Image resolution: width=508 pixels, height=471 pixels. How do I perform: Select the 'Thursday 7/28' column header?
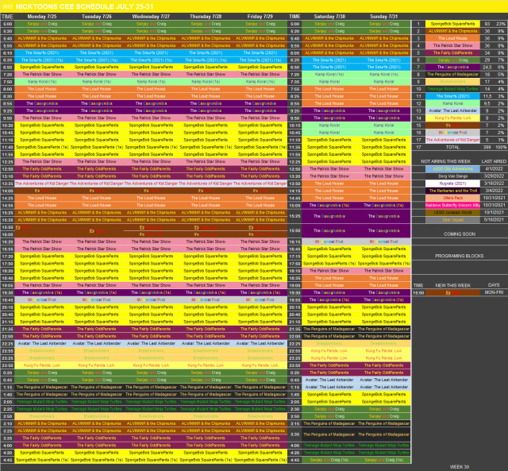click(206, 17)
